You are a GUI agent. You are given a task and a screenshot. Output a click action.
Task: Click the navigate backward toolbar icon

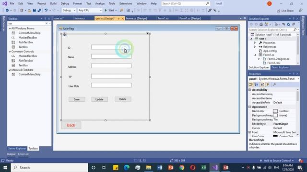coord(7,11)
